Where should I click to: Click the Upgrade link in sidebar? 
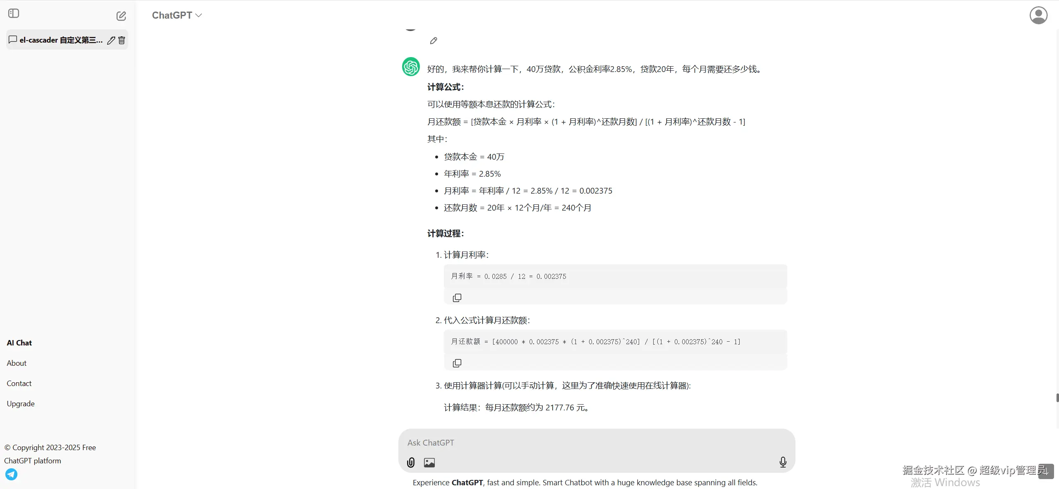(x=21, y=404)
